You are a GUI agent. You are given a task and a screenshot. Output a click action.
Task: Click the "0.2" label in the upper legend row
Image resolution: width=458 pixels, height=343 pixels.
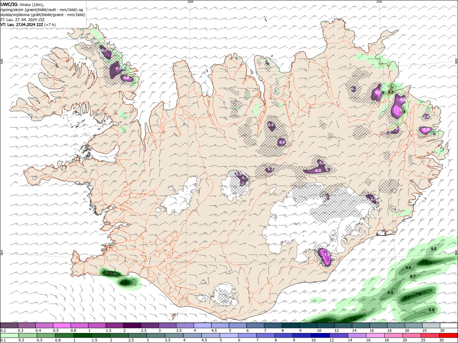tap(3, 330)
